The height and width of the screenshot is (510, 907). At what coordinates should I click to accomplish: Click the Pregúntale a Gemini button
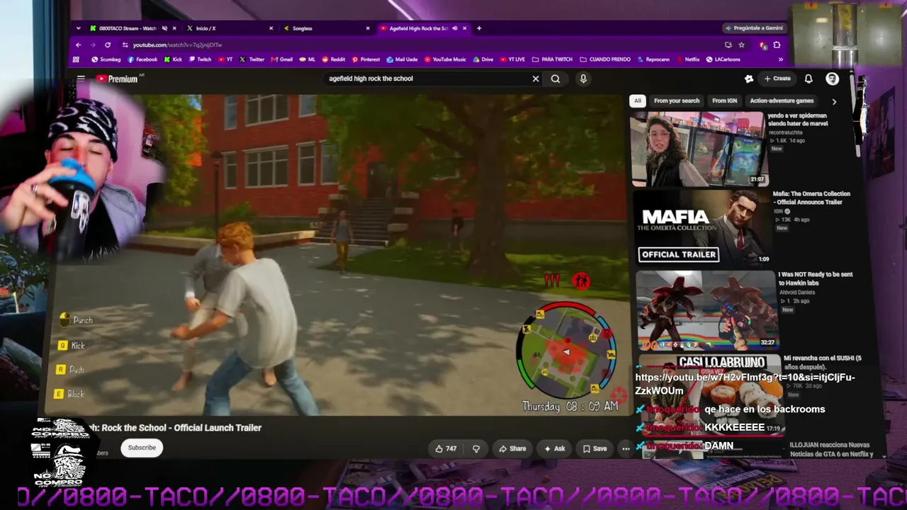pyautogui.click(x=754, y=28)
